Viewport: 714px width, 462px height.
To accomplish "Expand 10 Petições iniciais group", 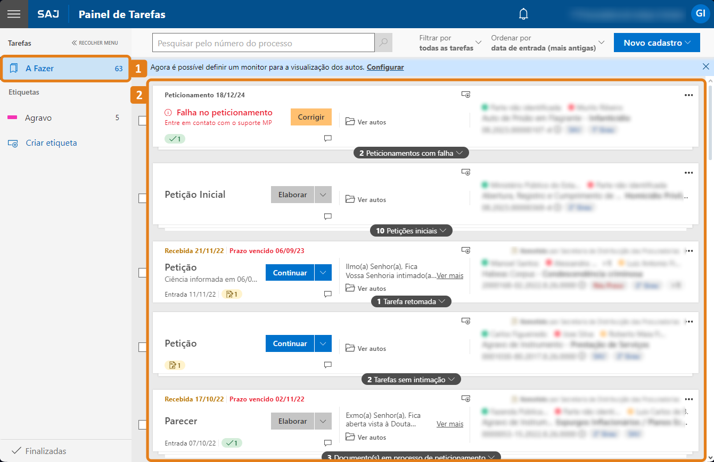I will (x=411, y=231).
